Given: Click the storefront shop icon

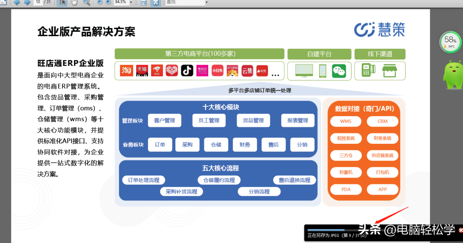Looking at the screenshot, I should tap(389, 71).
